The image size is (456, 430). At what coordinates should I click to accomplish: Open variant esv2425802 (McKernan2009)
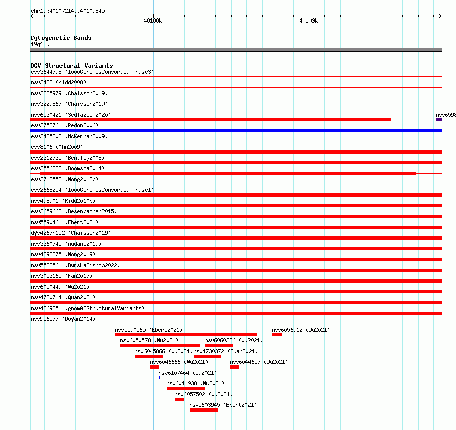tap(69, 136)
